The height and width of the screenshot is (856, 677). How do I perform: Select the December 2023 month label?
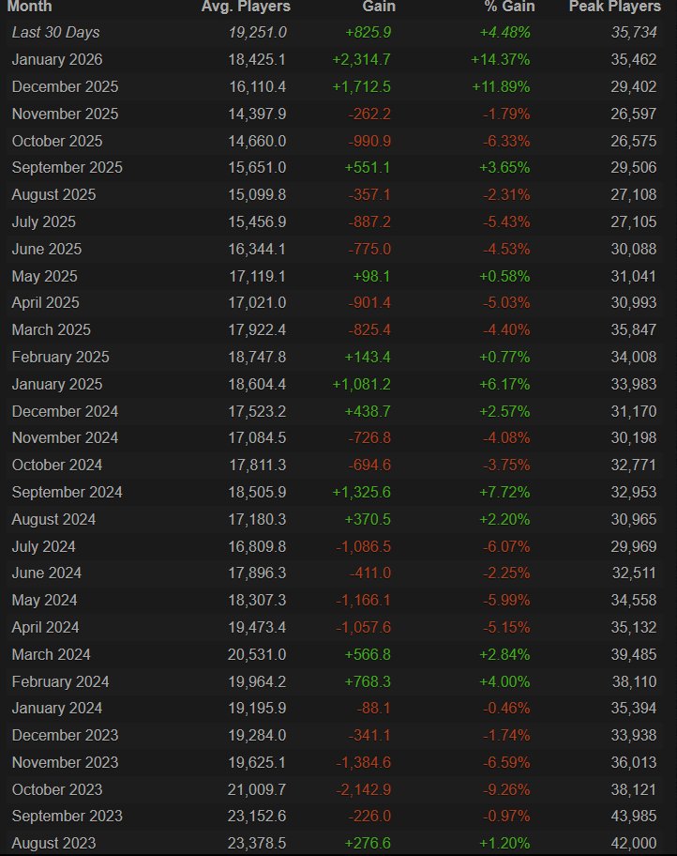(65, 735)
